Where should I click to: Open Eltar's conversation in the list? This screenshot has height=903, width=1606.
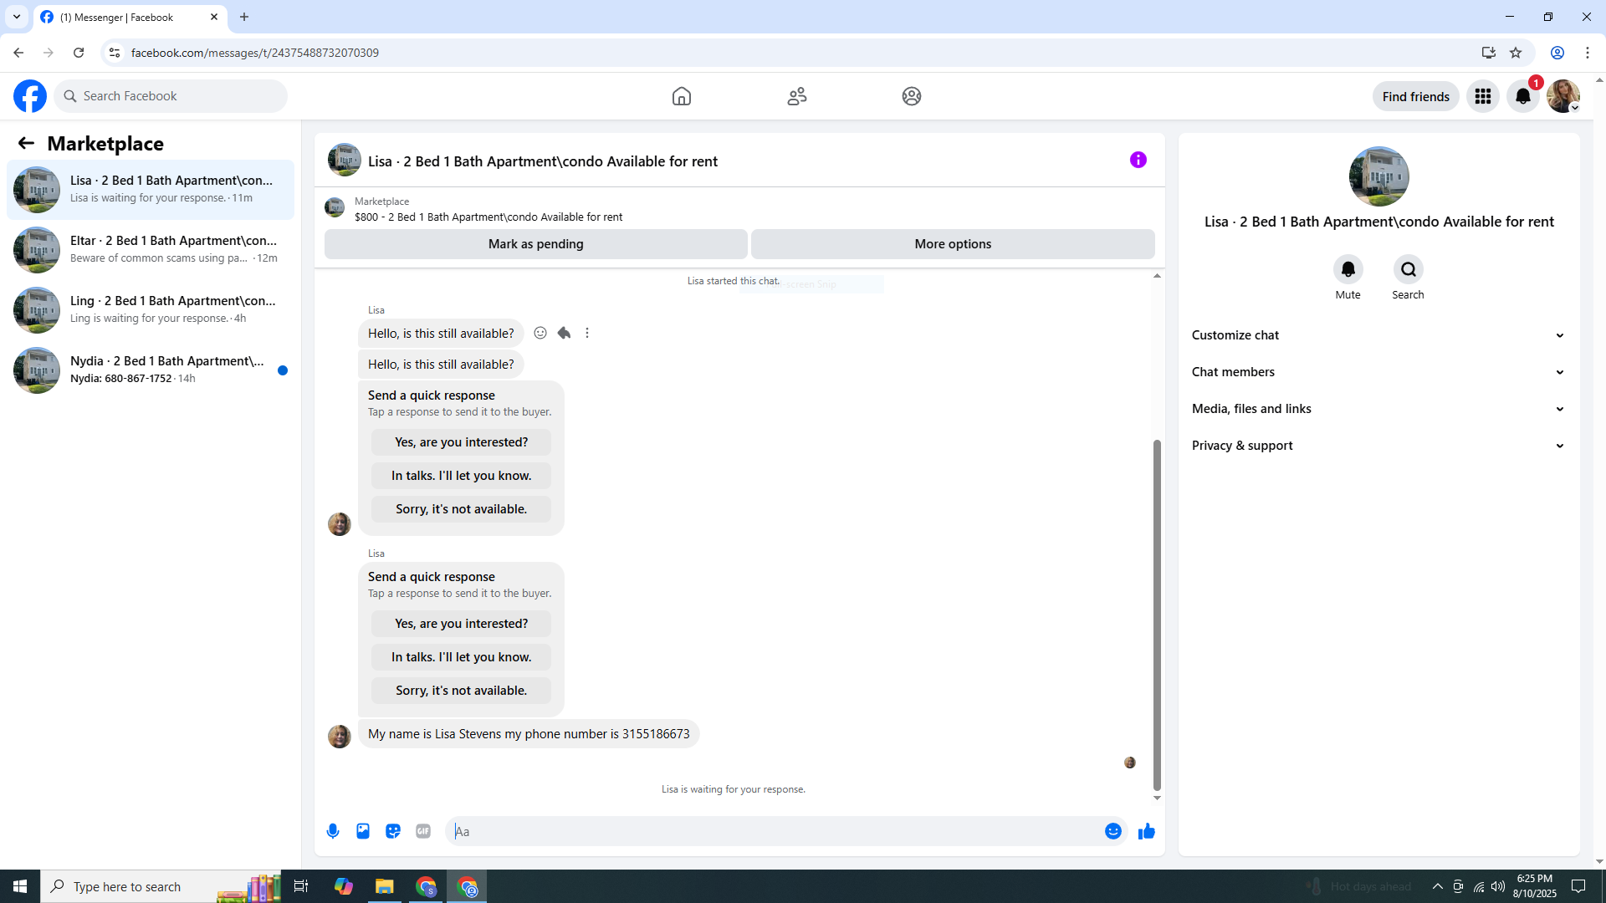[151, 249]
